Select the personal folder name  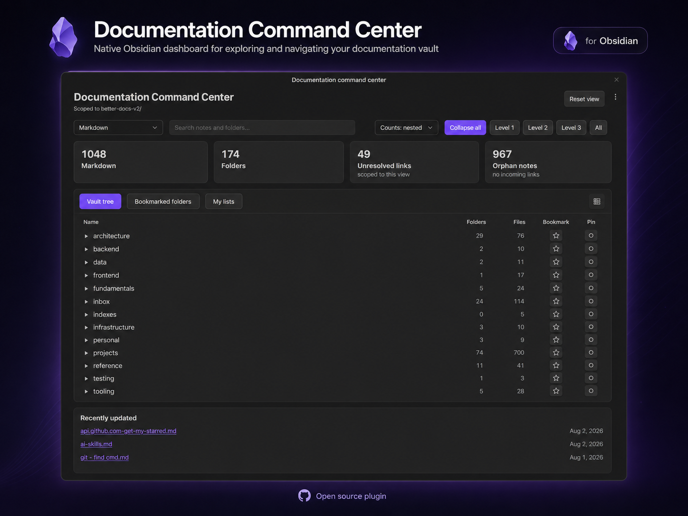pyautogui.click(x=106, y=340)
